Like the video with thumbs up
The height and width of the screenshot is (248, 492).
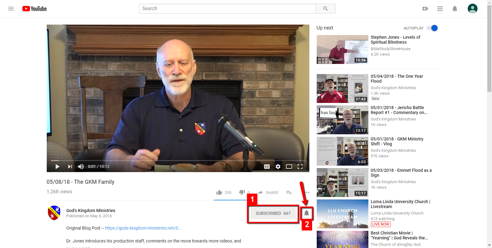click(219, 192)
